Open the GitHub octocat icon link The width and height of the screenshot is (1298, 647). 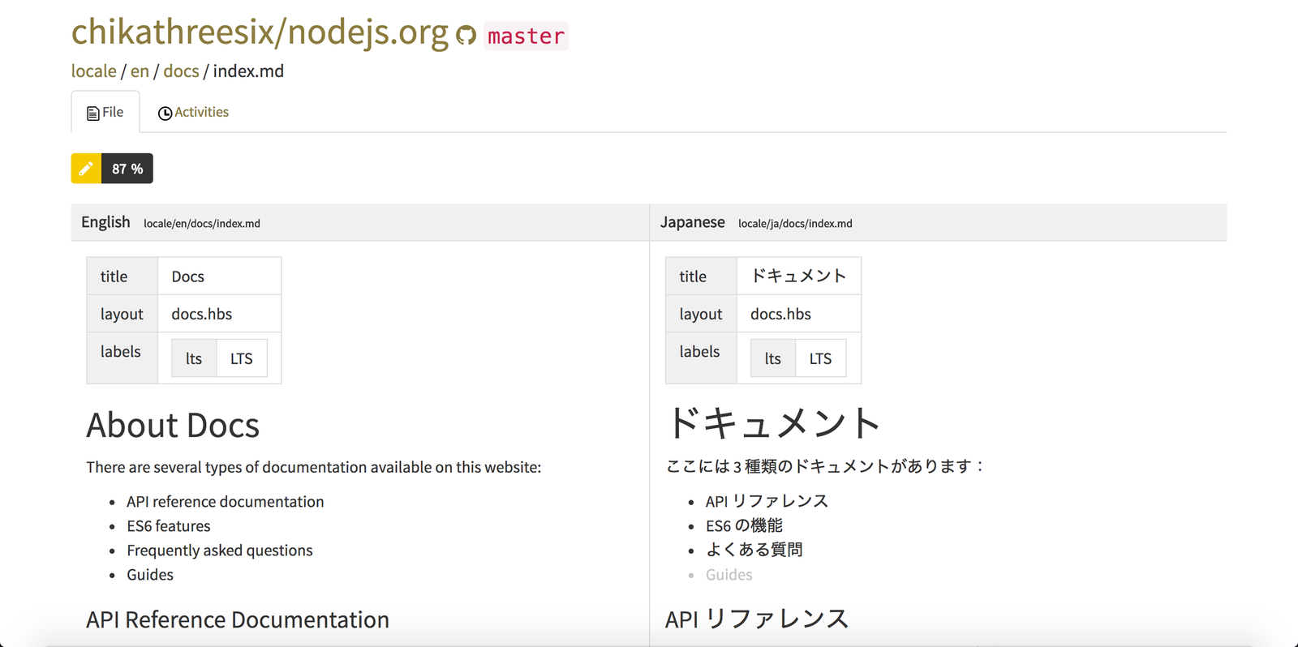tap(466, 36)
